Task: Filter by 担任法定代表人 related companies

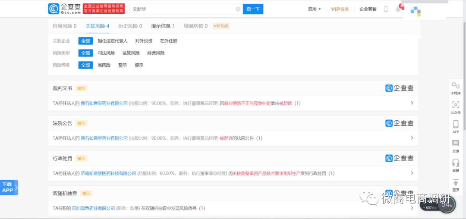Action: pos(113,41)
